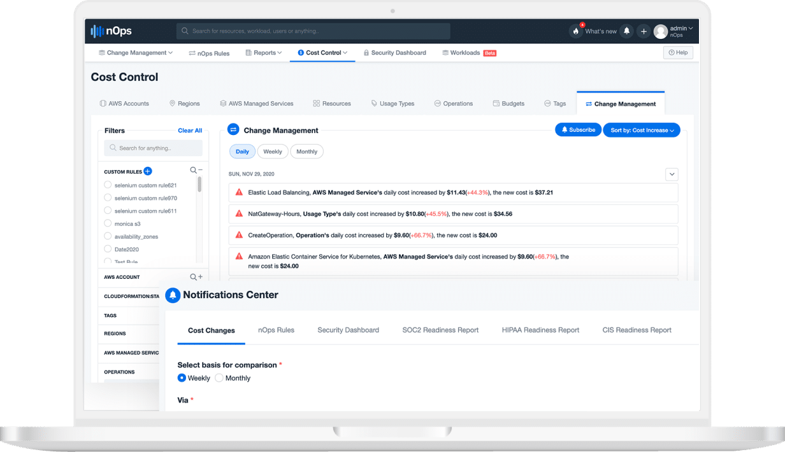Click the Help button
This screenshot has height=452, width=785.
click(x=678, y=53)
